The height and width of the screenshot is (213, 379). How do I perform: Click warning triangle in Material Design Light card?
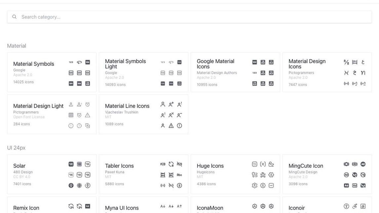pyautogui.click(x=88, y=115)
